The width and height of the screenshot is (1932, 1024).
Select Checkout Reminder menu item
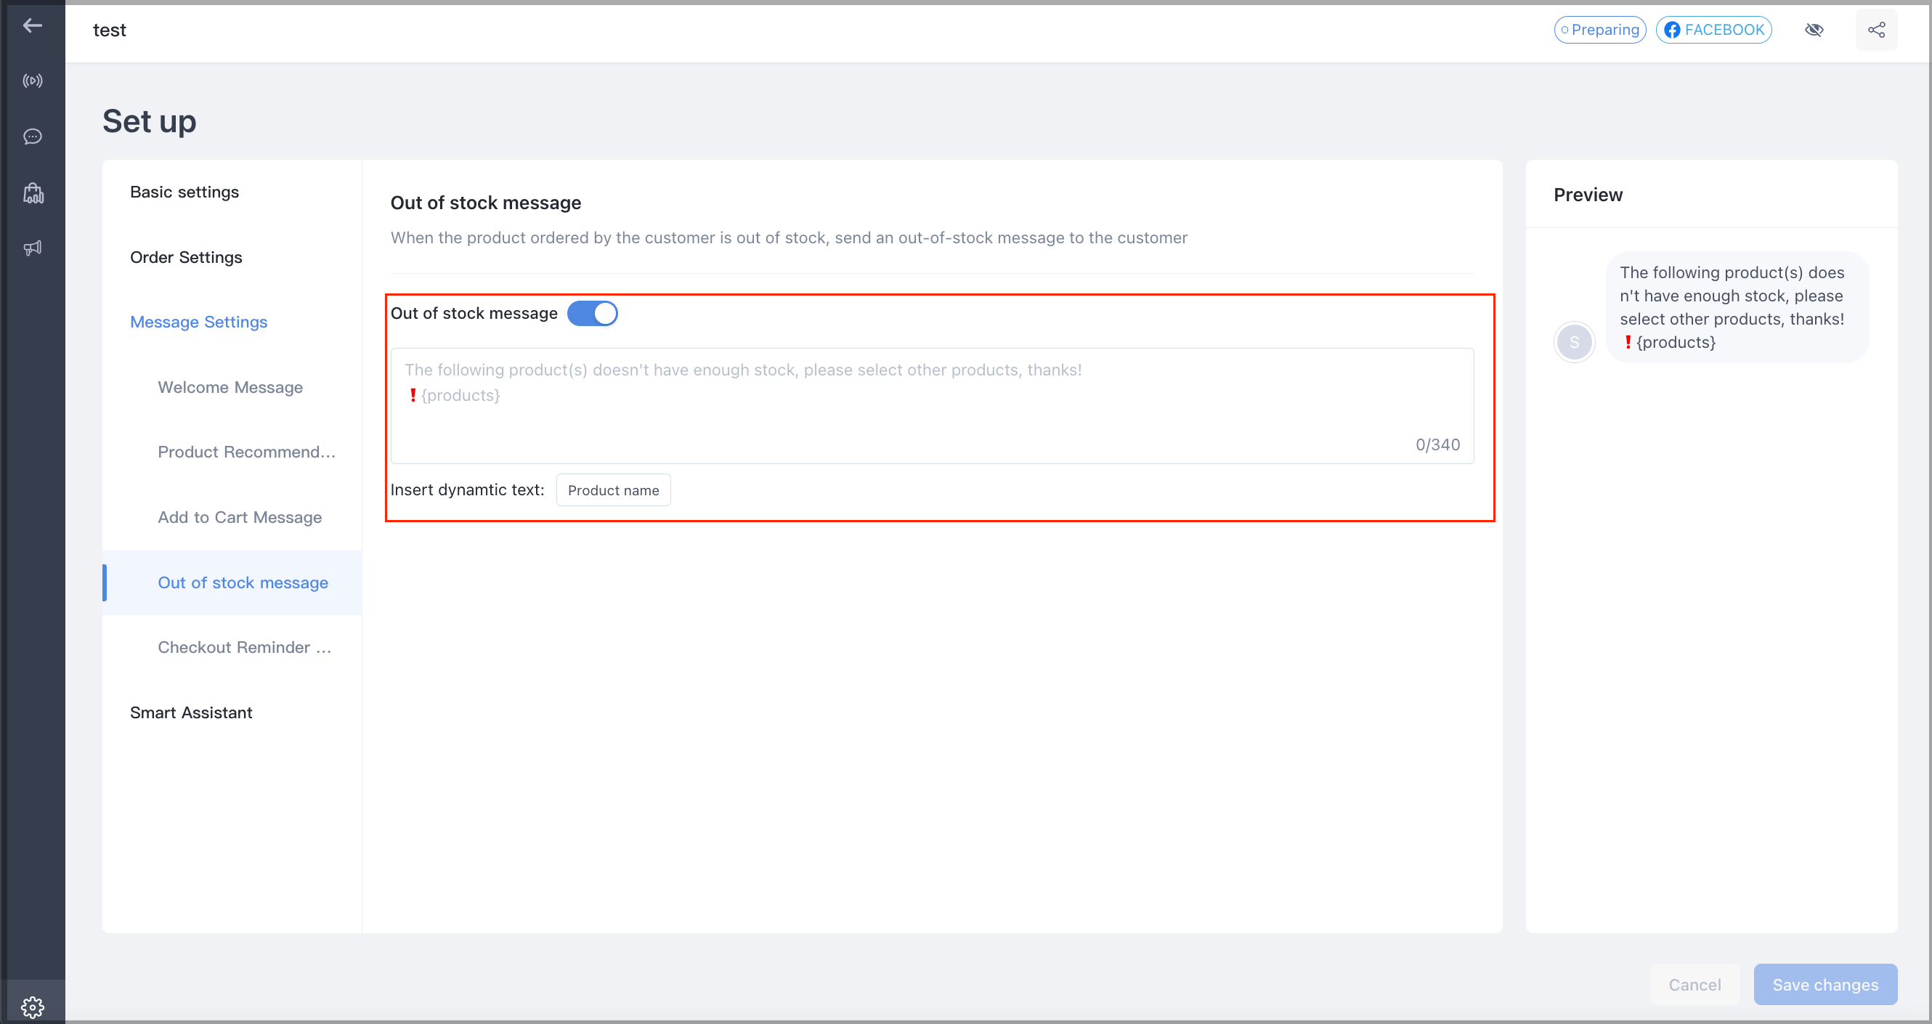(244, 646)
